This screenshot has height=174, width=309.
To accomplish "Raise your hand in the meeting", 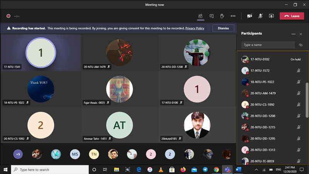I will point(222,16).
